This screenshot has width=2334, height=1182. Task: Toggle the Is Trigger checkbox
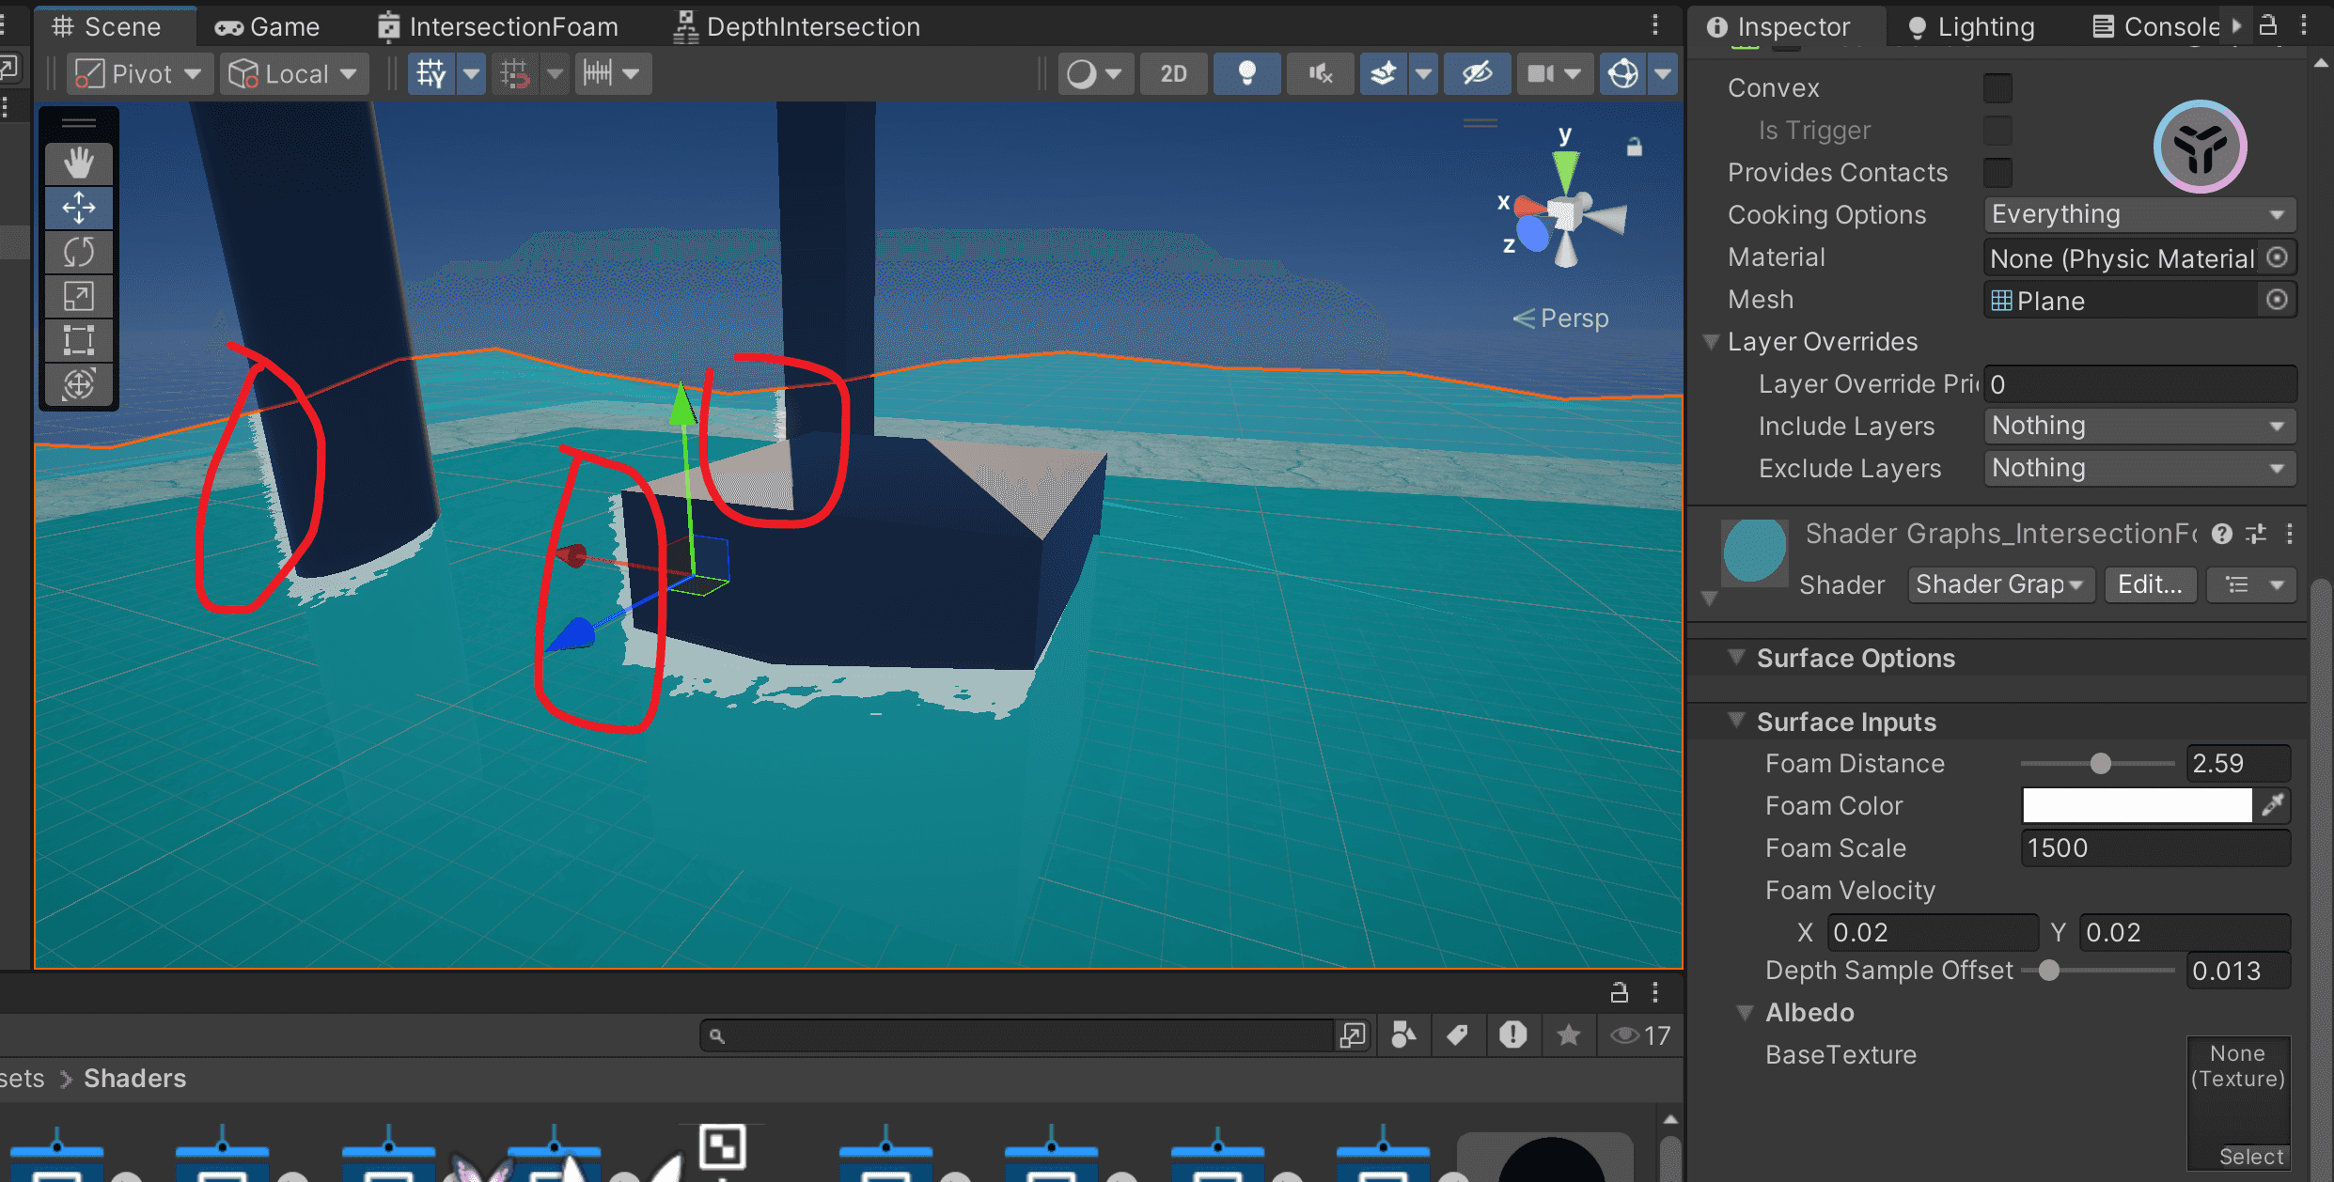(1997, 130)
